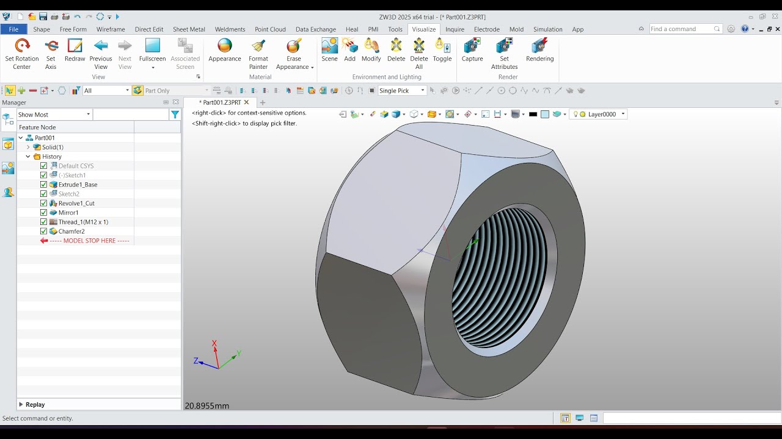Uncheck the Extrude1_Base feature checkbox
Viewport: 782px width, 439px height.
(43, 184)
